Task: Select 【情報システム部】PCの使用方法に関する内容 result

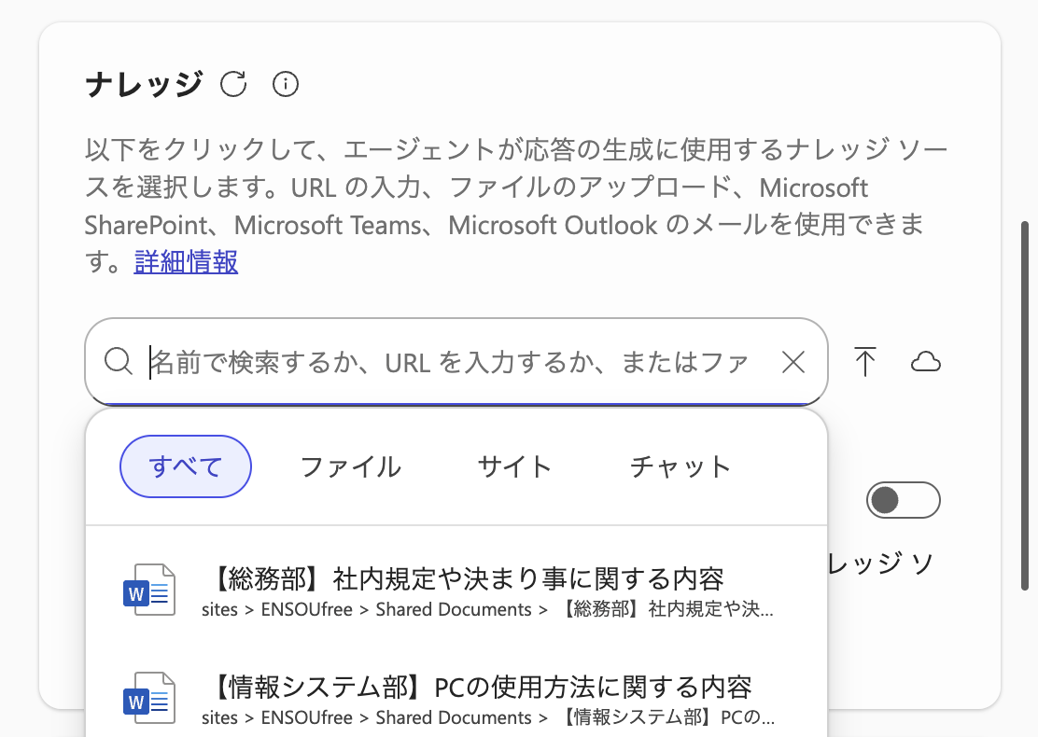Action: point(477,688)
